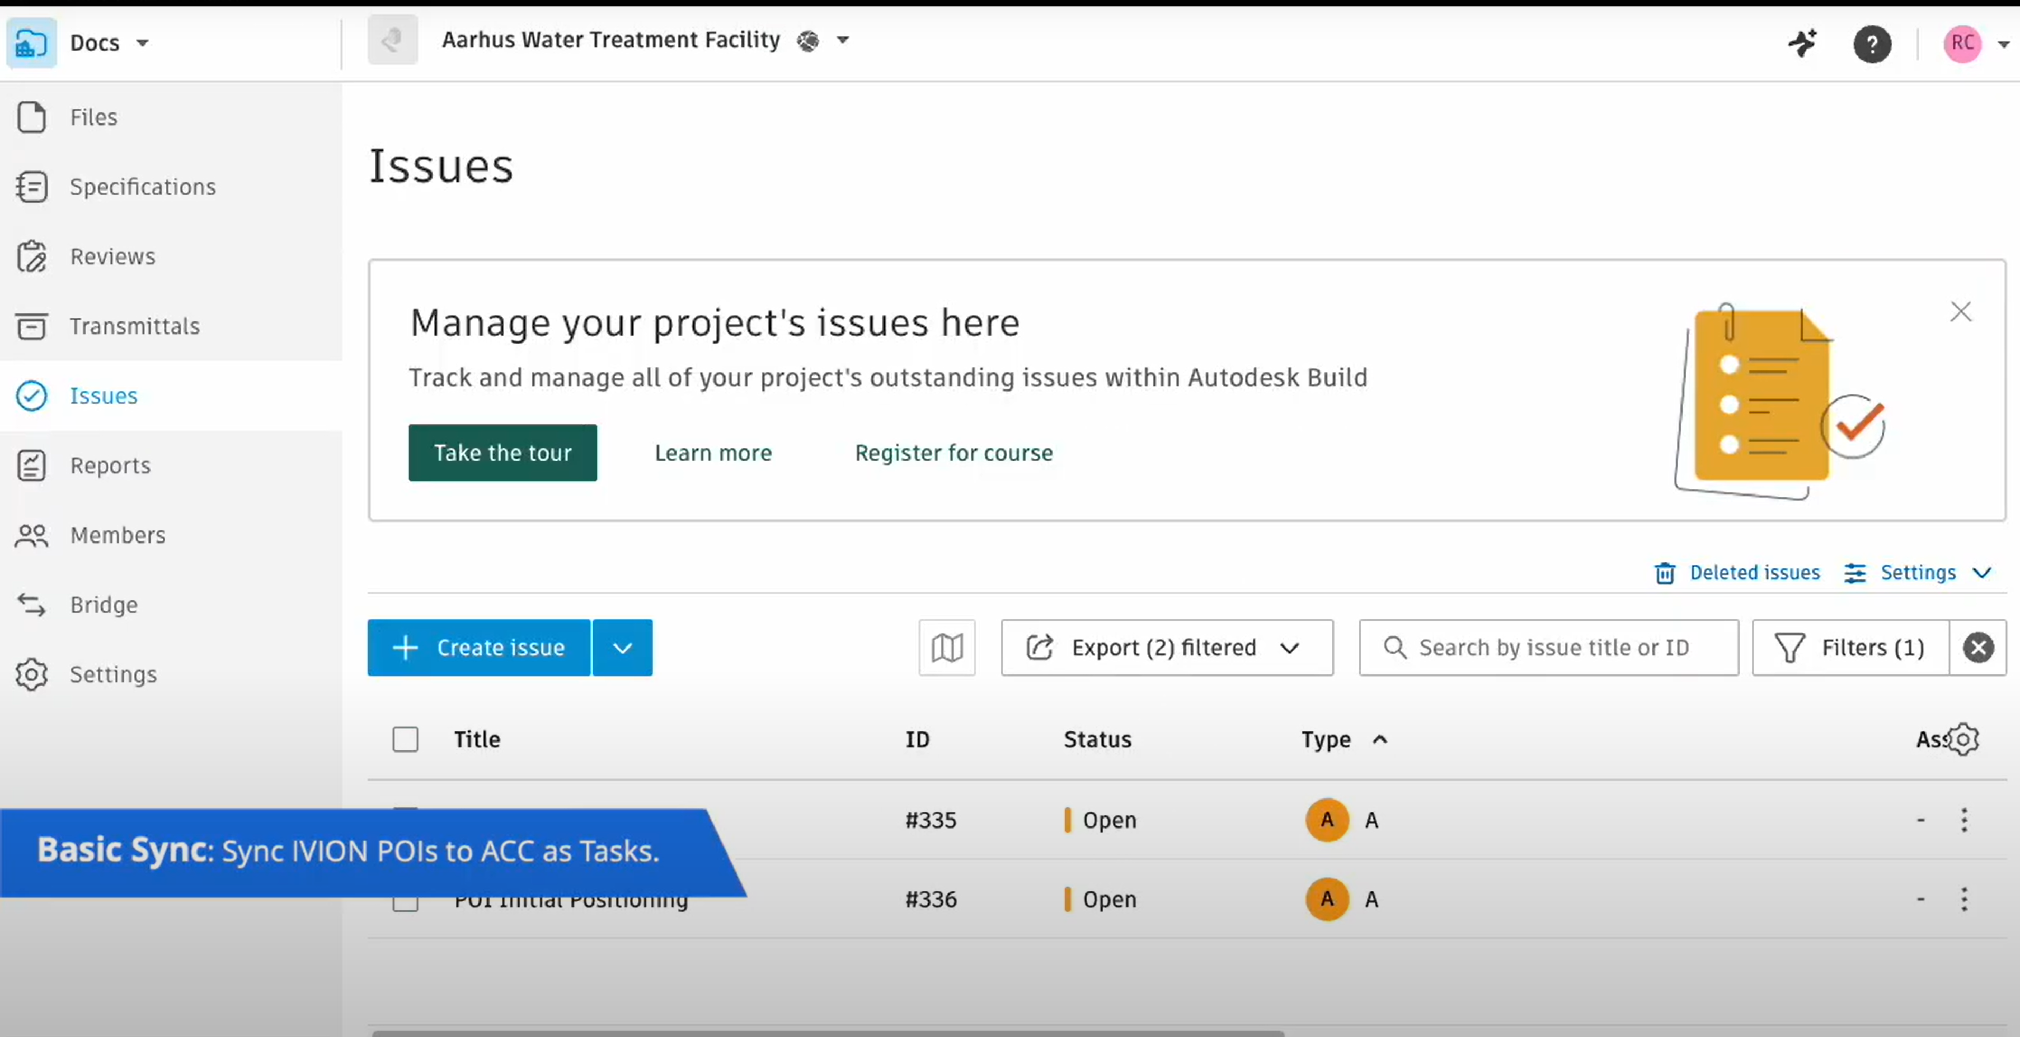Clear the applied filters with X icon

pos(1978,648)
